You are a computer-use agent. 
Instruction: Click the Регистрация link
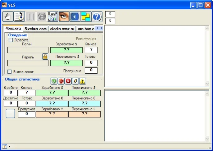pos(86,39)
